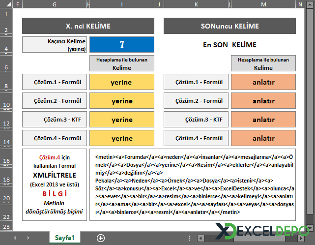Click the new sheet plus icon
This screenshot has width=315, height=245.
point(101,238)
